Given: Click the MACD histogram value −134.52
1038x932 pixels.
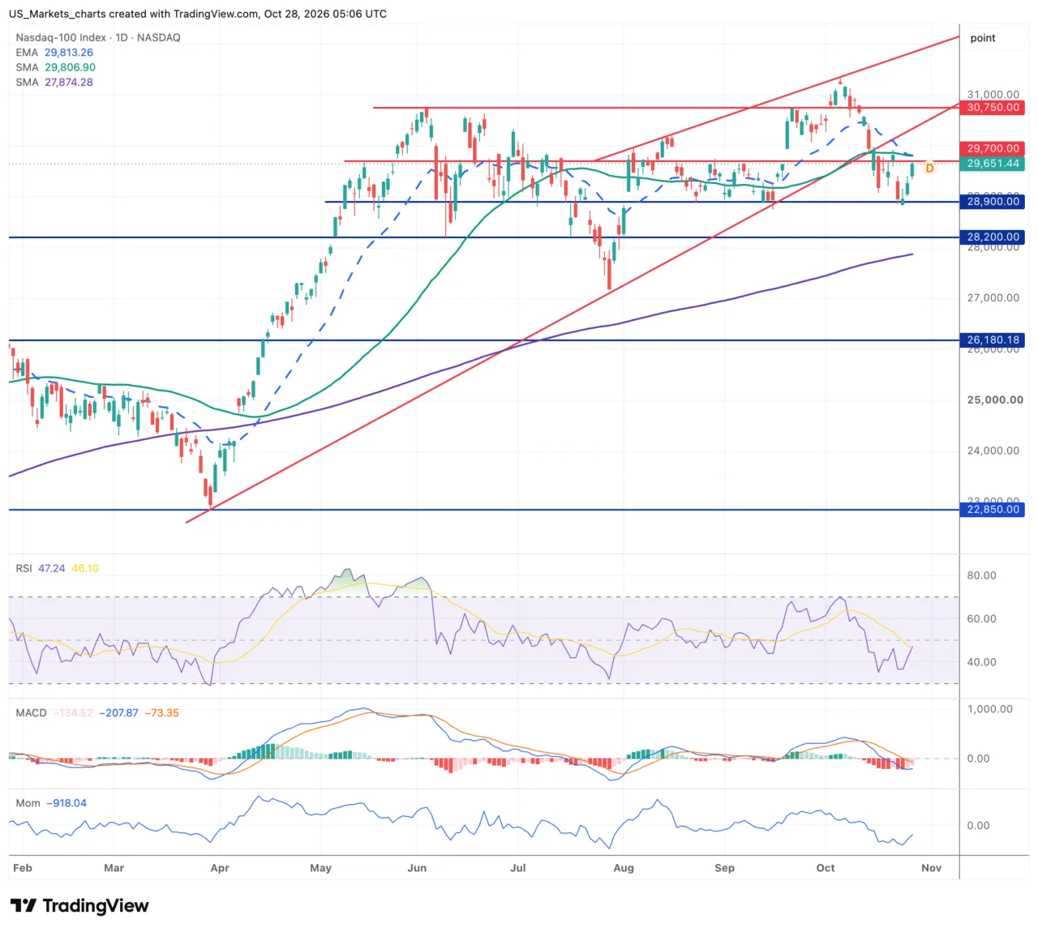Looking at the screenshot, I should point(73,712).
